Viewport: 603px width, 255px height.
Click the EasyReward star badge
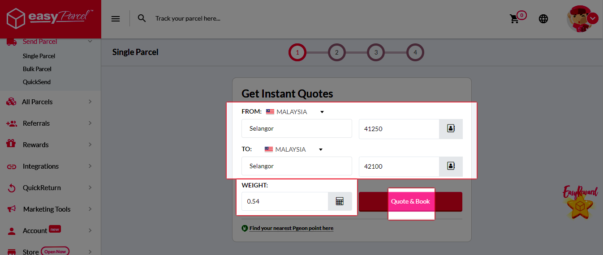(x=580, y=203)
